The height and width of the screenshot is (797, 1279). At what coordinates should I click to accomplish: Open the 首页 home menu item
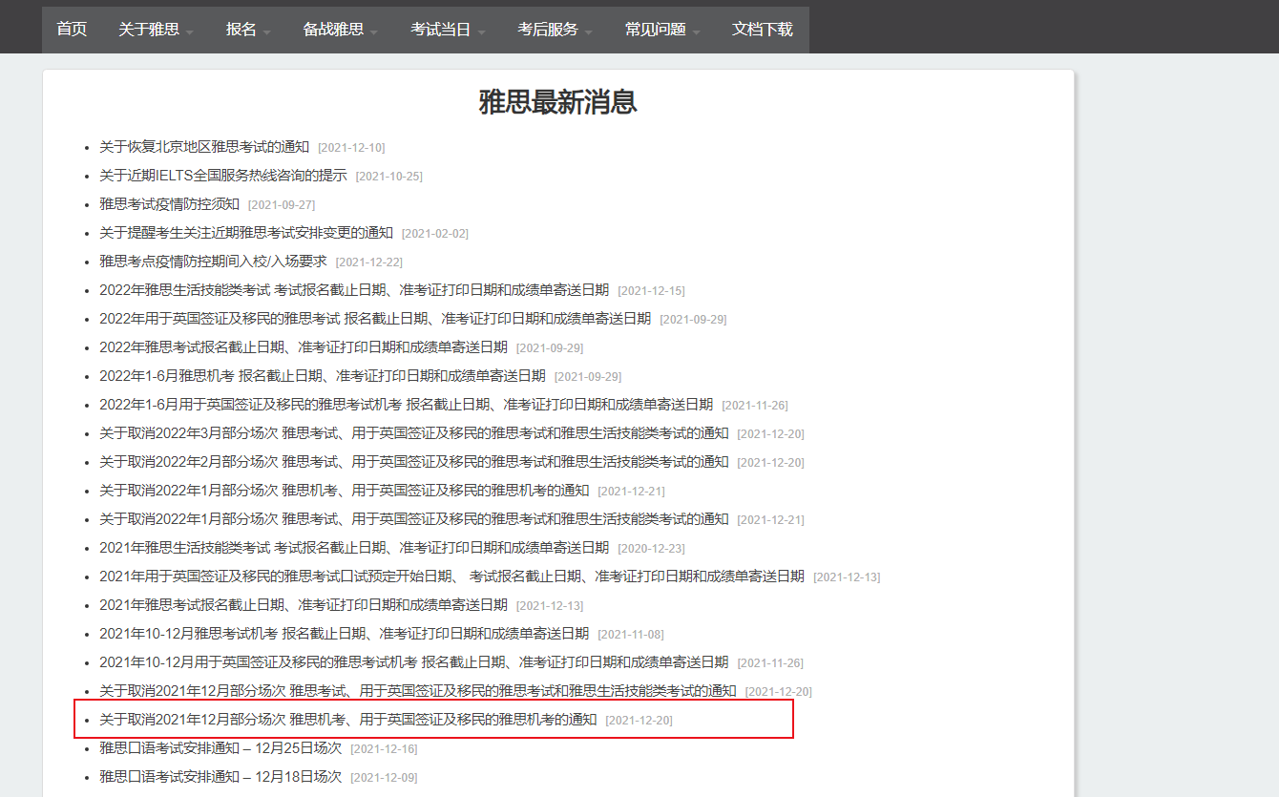click(x=72, y=30)
